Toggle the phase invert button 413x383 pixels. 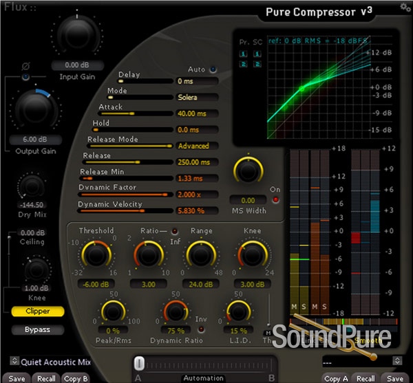pyautogui.click(x=25, y=77)
